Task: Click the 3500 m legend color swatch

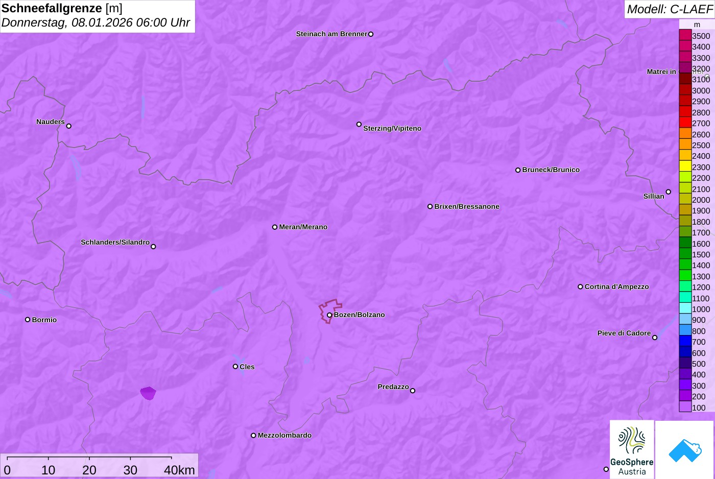Action: coord(685,35)
